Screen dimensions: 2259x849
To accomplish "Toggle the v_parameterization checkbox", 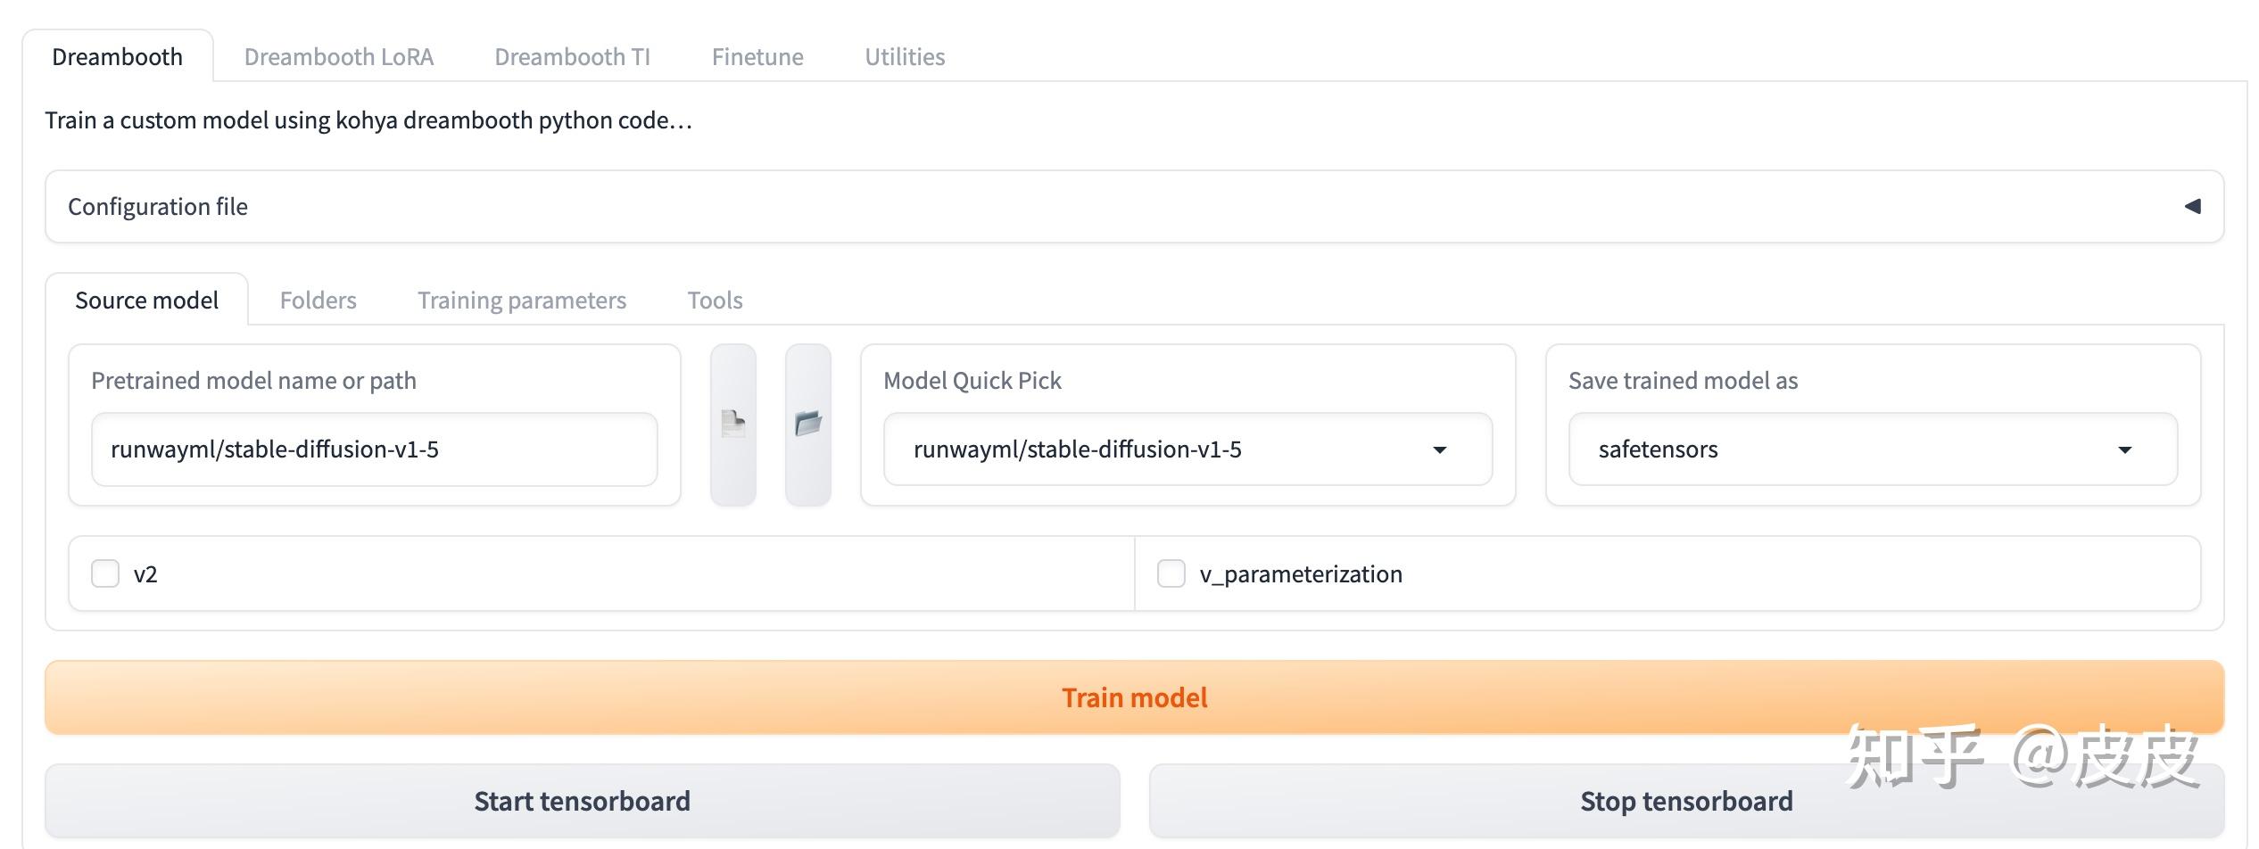I will pyautogui.click(x=1171, y=573).
